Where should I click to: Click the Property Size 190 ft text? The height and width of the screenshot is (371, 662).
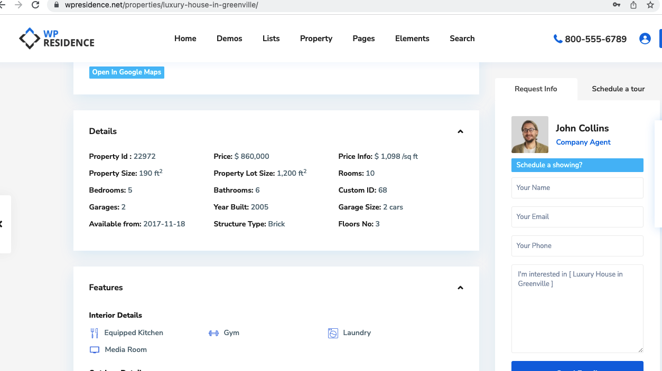coord(126,173)
